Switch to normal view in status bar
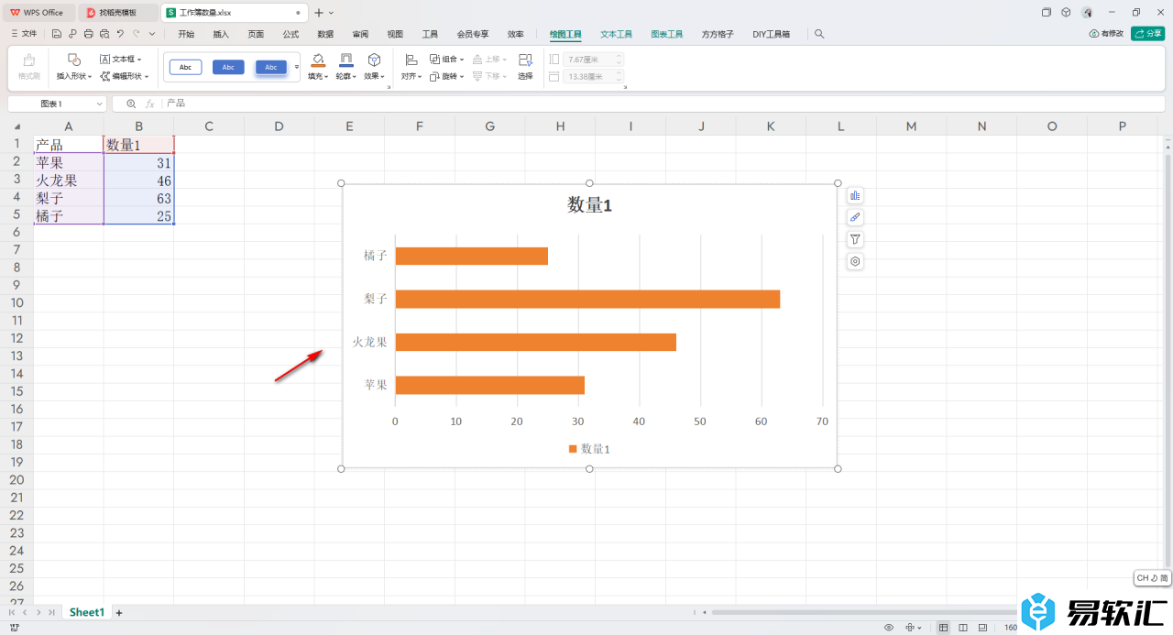 click(944, 628)
